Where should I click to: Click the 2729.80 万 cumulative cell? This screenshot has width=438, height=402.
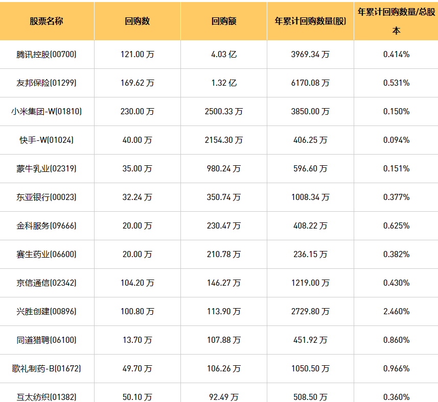310,311
